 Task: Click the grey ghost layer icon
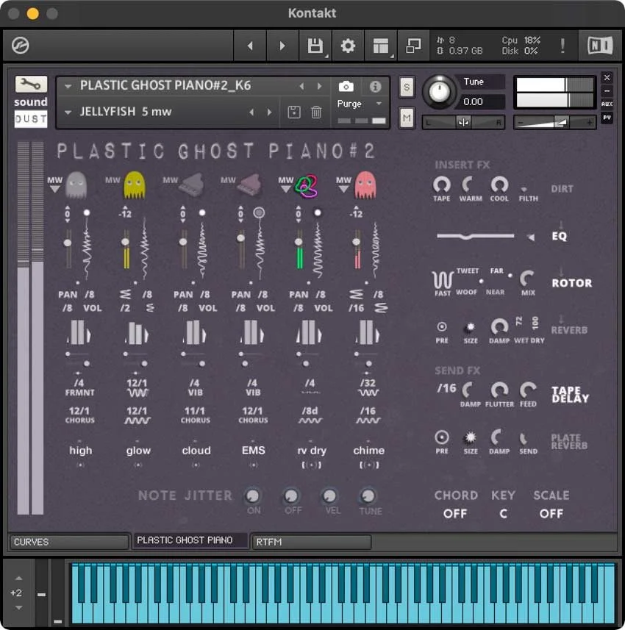(76, 185)
